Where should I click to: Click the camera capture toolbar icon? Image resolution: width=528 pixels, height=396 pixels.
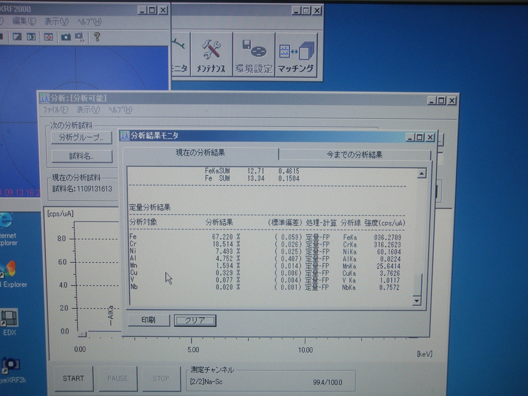pos(65,37)
